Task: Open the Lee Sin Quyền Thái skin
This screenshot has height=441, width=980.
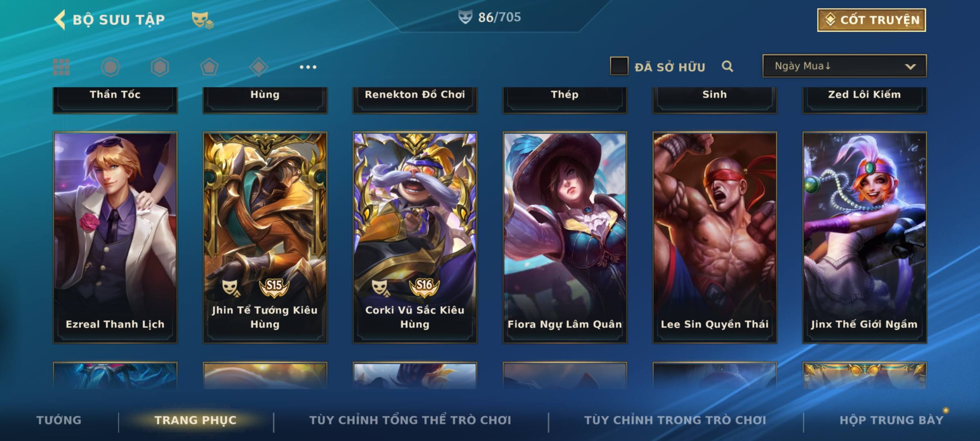Action: point(715,237)
